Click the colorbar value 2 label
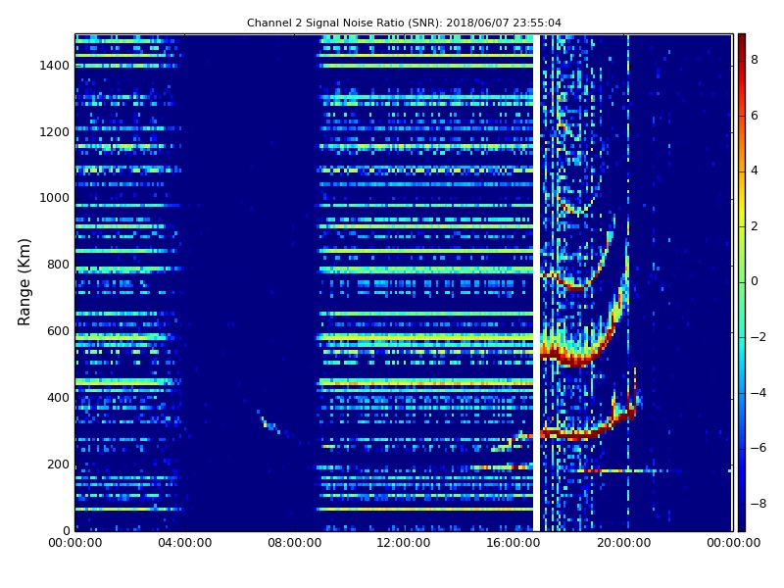Image resolution: width=784 pixels, height=588 pixels. [x=755, y=226]
